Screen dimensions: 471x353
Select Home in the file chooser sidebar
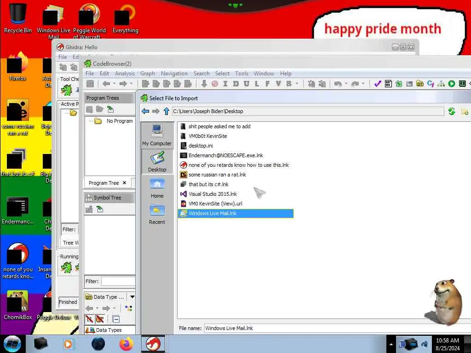coord(157,188)
